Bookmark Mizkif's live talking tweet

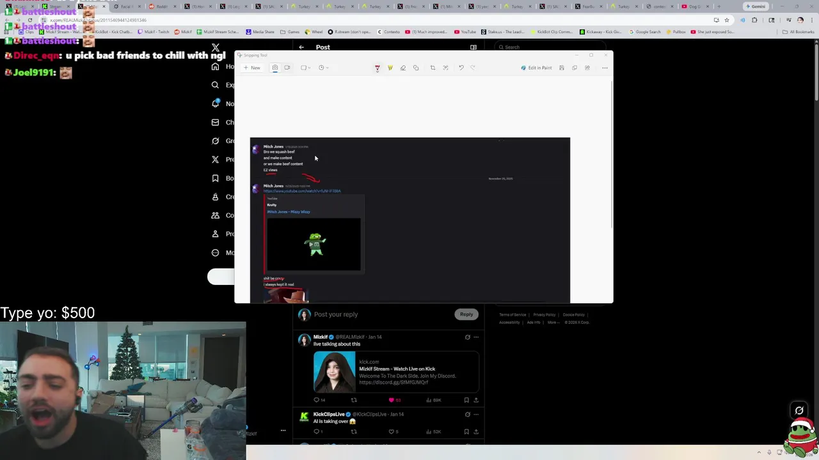coord(466,400)
